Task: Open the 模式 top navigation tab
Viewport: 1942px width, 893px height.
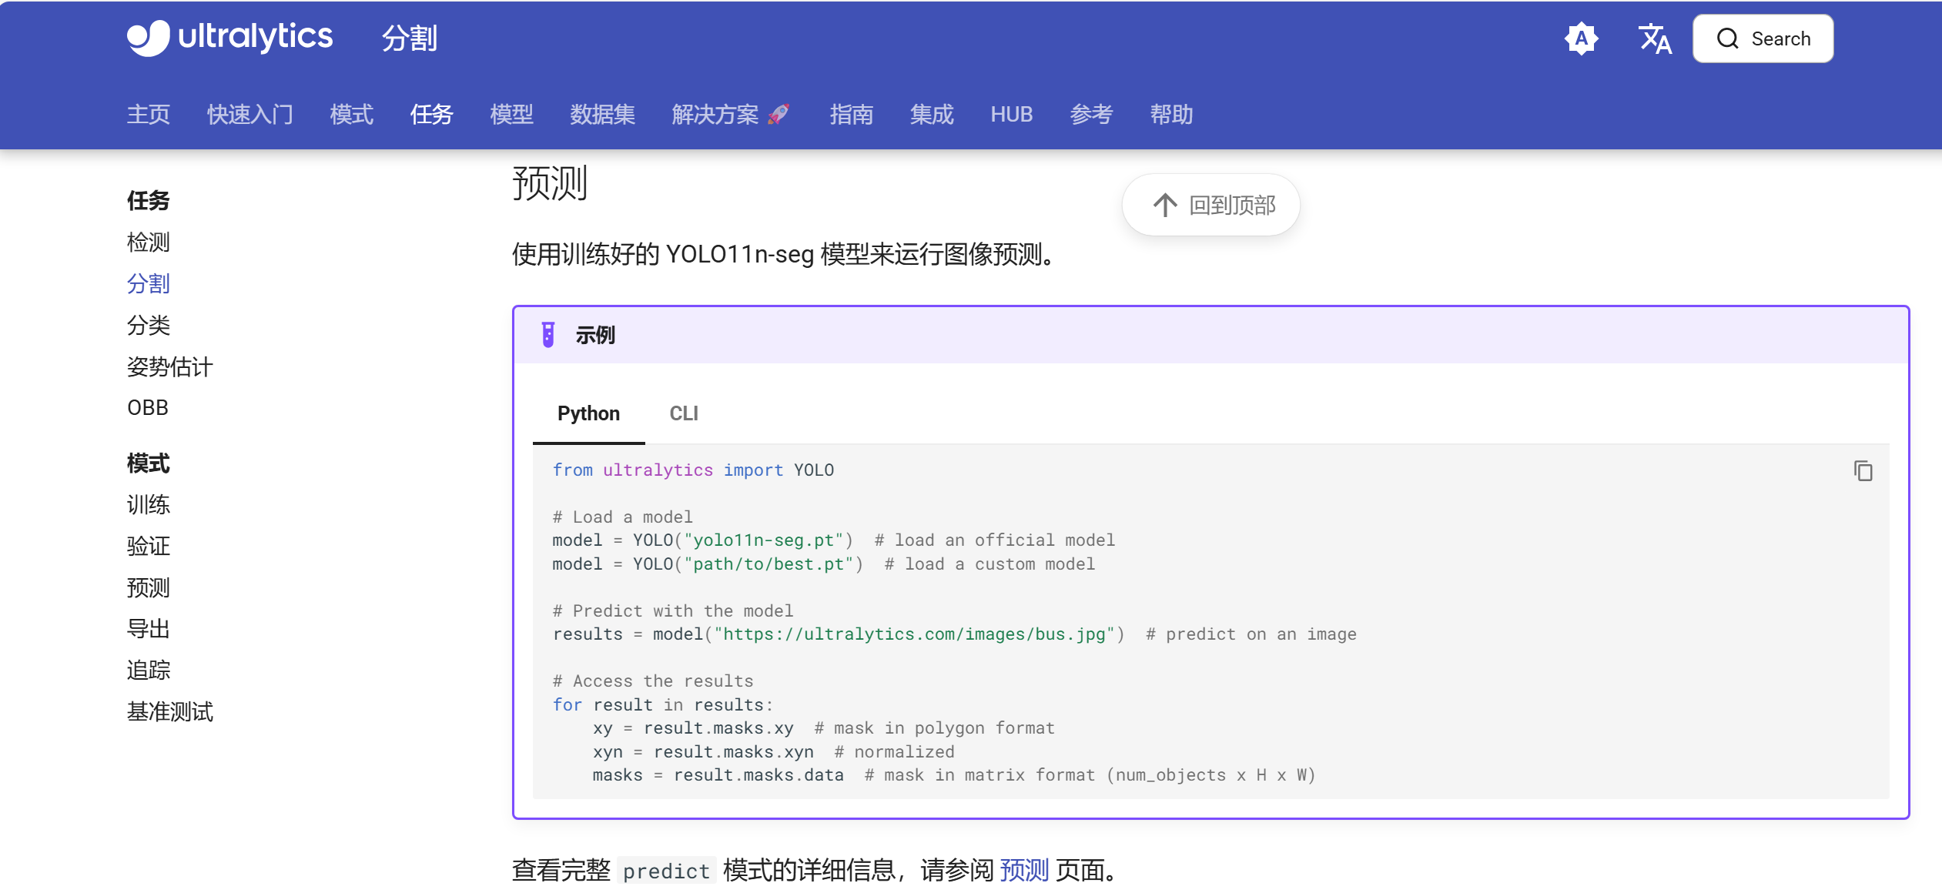Action: 352,114
